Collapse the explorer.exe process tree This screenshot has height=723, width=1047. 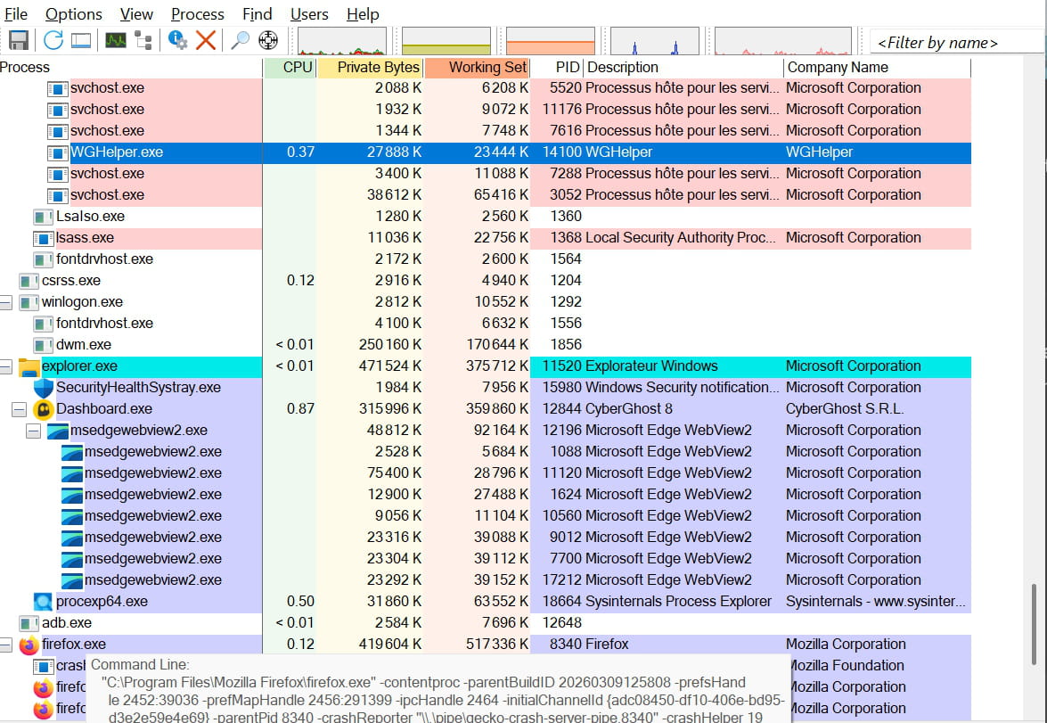click(5, 366)
